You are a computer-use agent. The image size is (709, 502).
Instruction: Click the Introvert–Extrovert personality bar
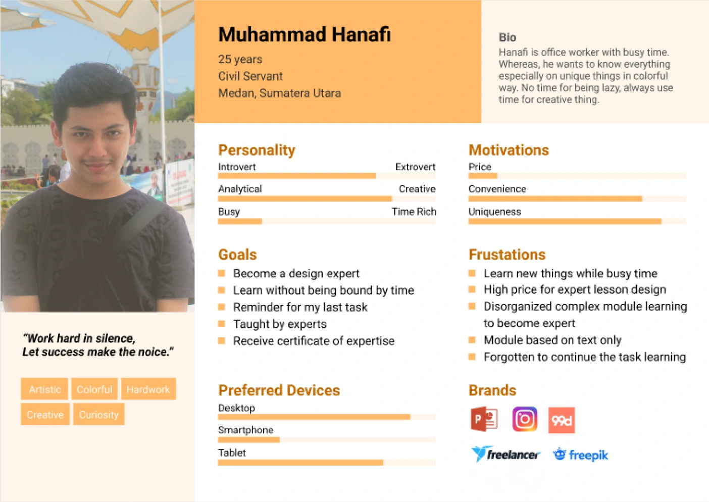[x=327, y=176]
